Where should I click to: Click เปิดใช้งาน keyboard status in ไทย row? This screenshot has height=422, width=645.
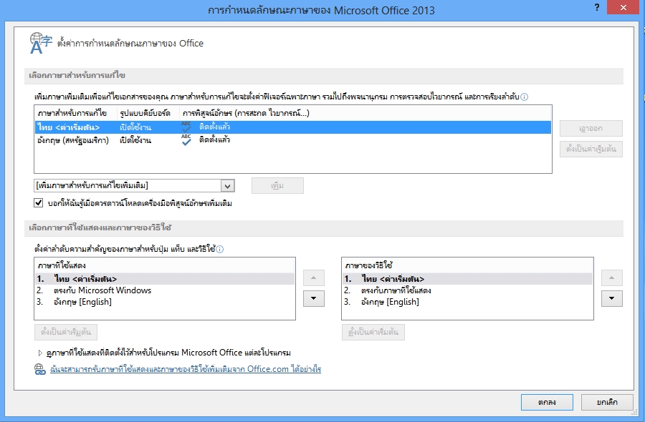pos(135,127)
